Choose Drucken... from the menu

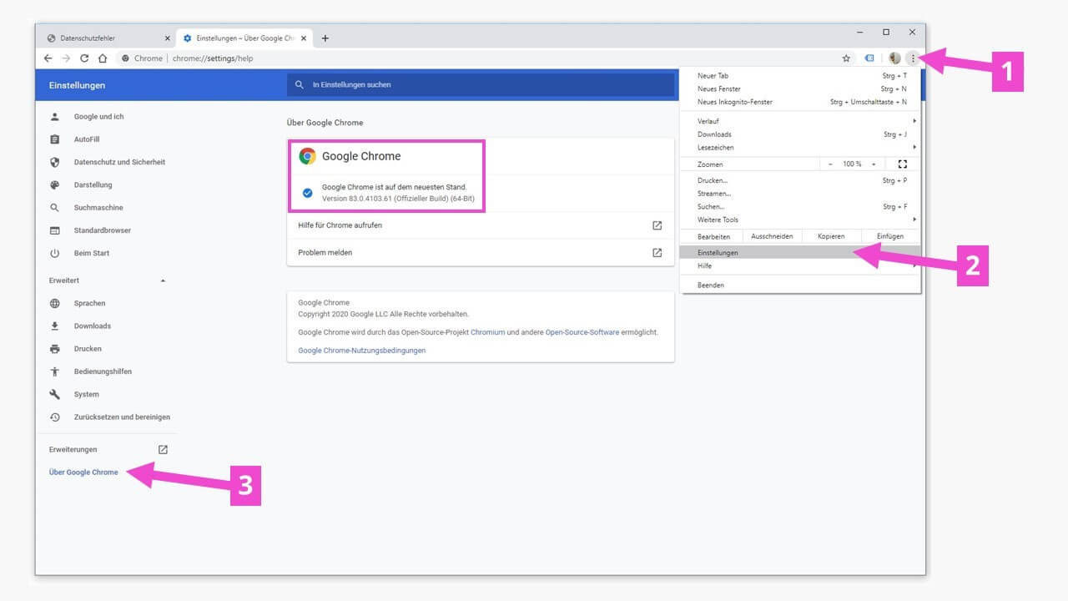click(800, 180)
